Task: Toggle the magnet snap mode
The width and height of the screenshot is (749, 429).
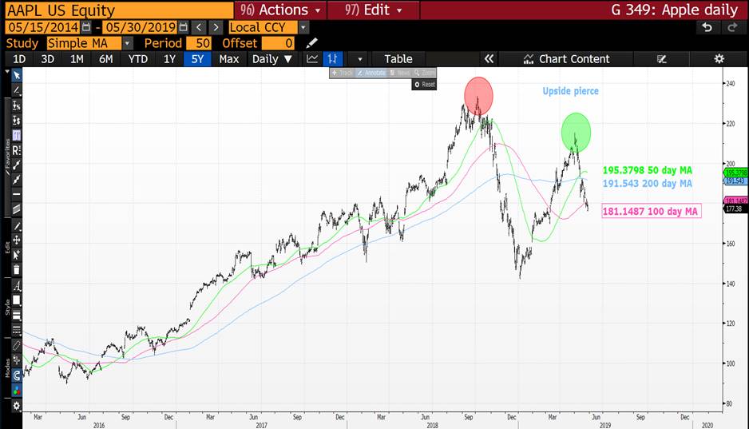Action: pyautogui.click(x=16, y=375)
